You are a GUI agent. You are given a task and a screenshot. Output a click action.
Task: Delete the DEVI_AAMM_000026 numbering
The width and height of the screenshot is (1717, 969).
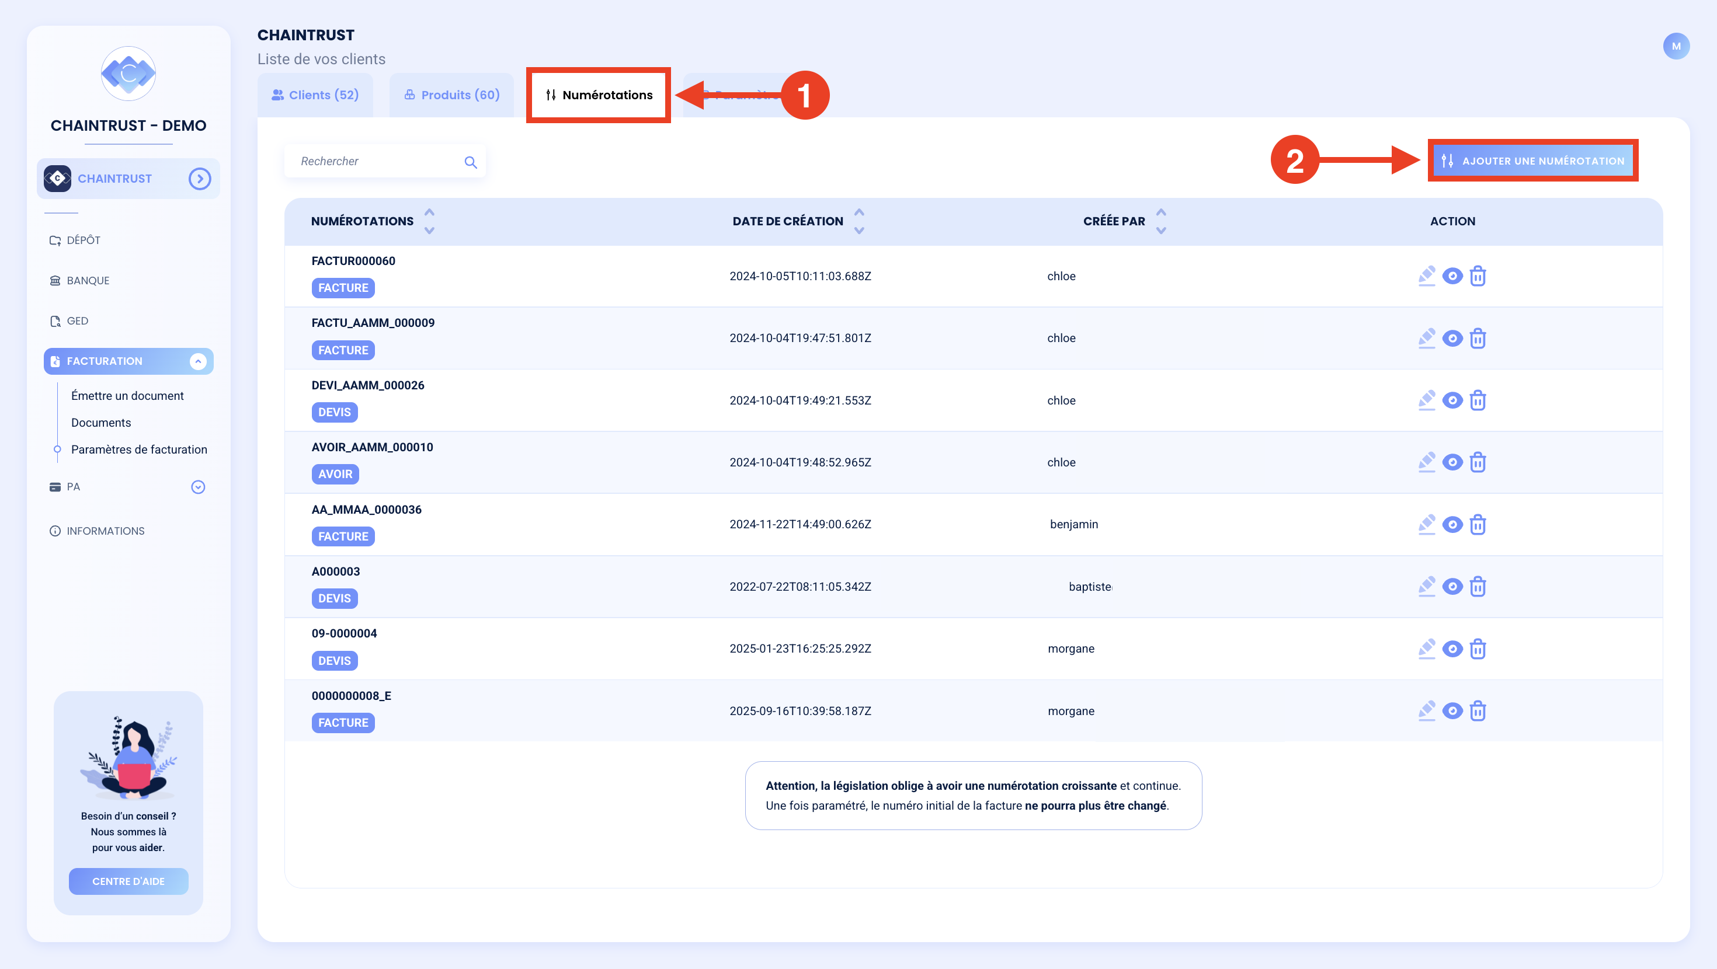[1478, 400]
